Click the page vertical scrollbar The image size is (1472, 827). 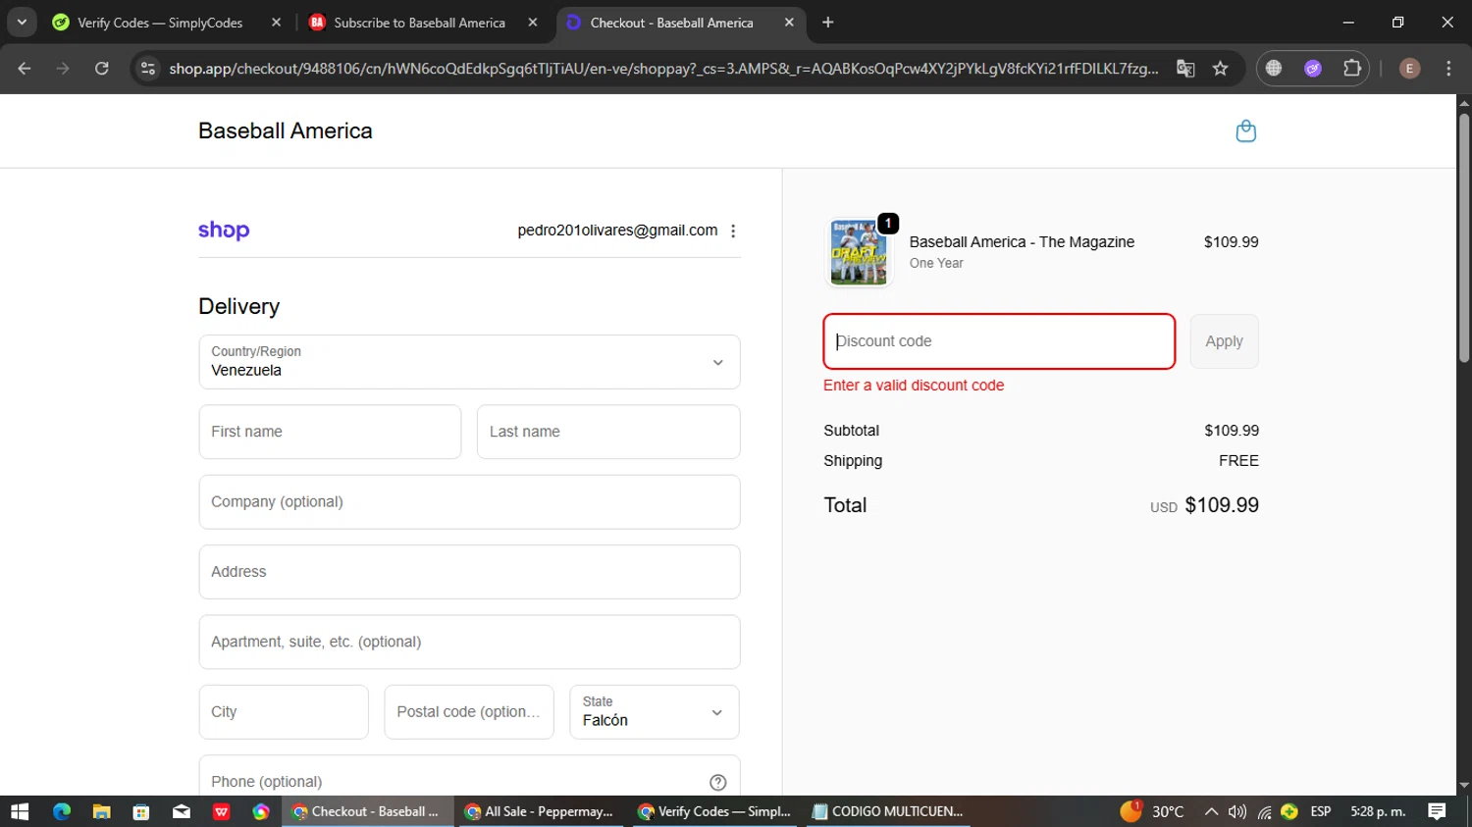[1463, 238]
